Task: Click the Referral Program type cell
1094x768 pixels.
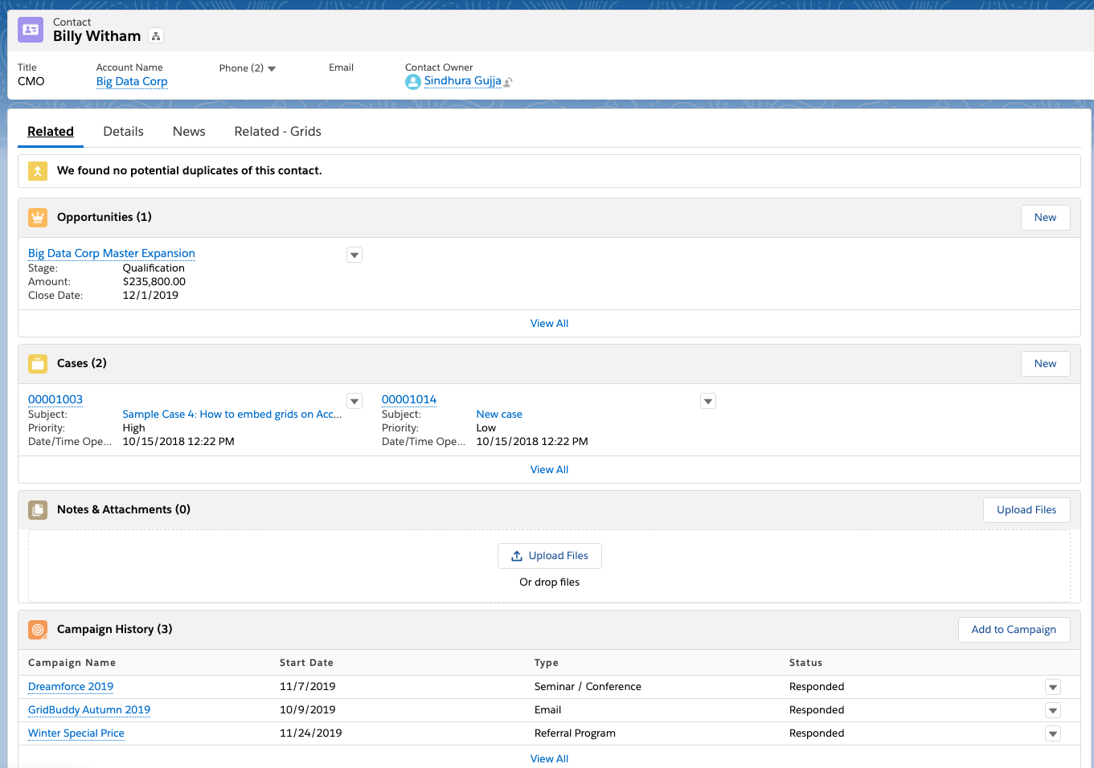Action: click(x=575, y=733)
